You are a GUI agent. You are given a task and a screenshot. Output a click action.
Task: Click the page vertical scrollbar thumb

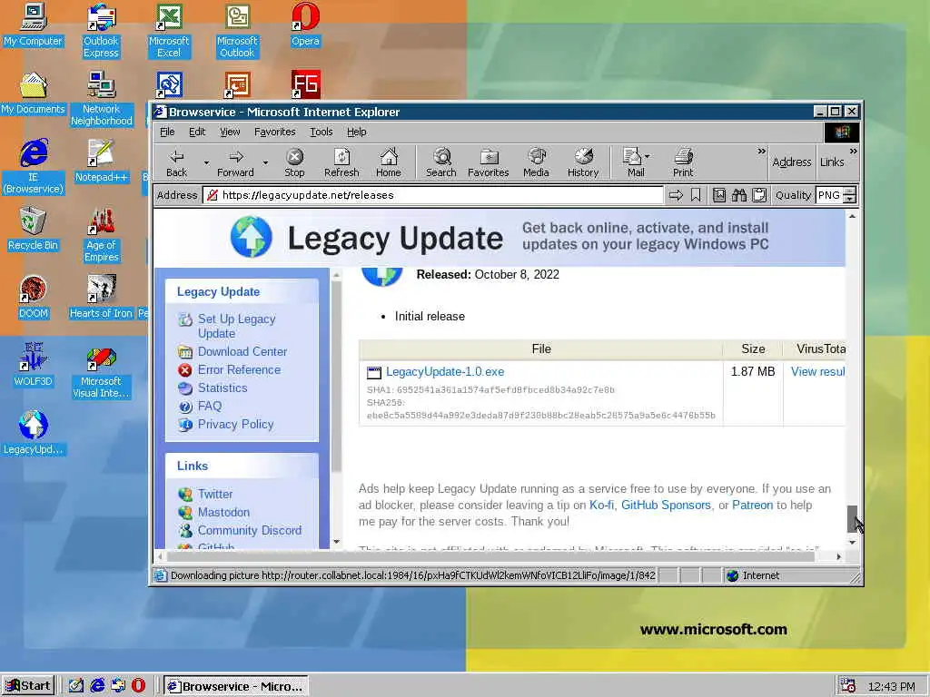[852, 519]
